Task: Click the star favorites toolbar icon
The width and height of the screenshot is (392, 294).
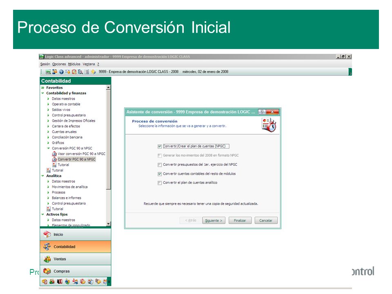Action: click(93, 72)
